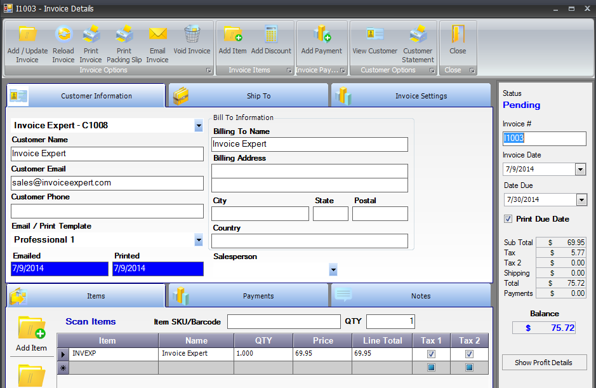
Task: Select the INVEXP row using its row arrow
Action: click(x=63, y=354)
